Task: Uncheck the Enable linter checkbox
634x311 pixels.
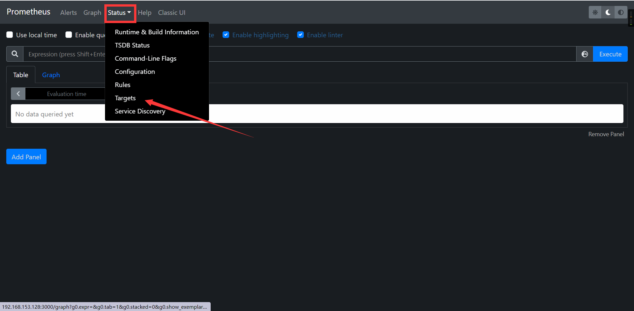Action: (x=300, y=35)
